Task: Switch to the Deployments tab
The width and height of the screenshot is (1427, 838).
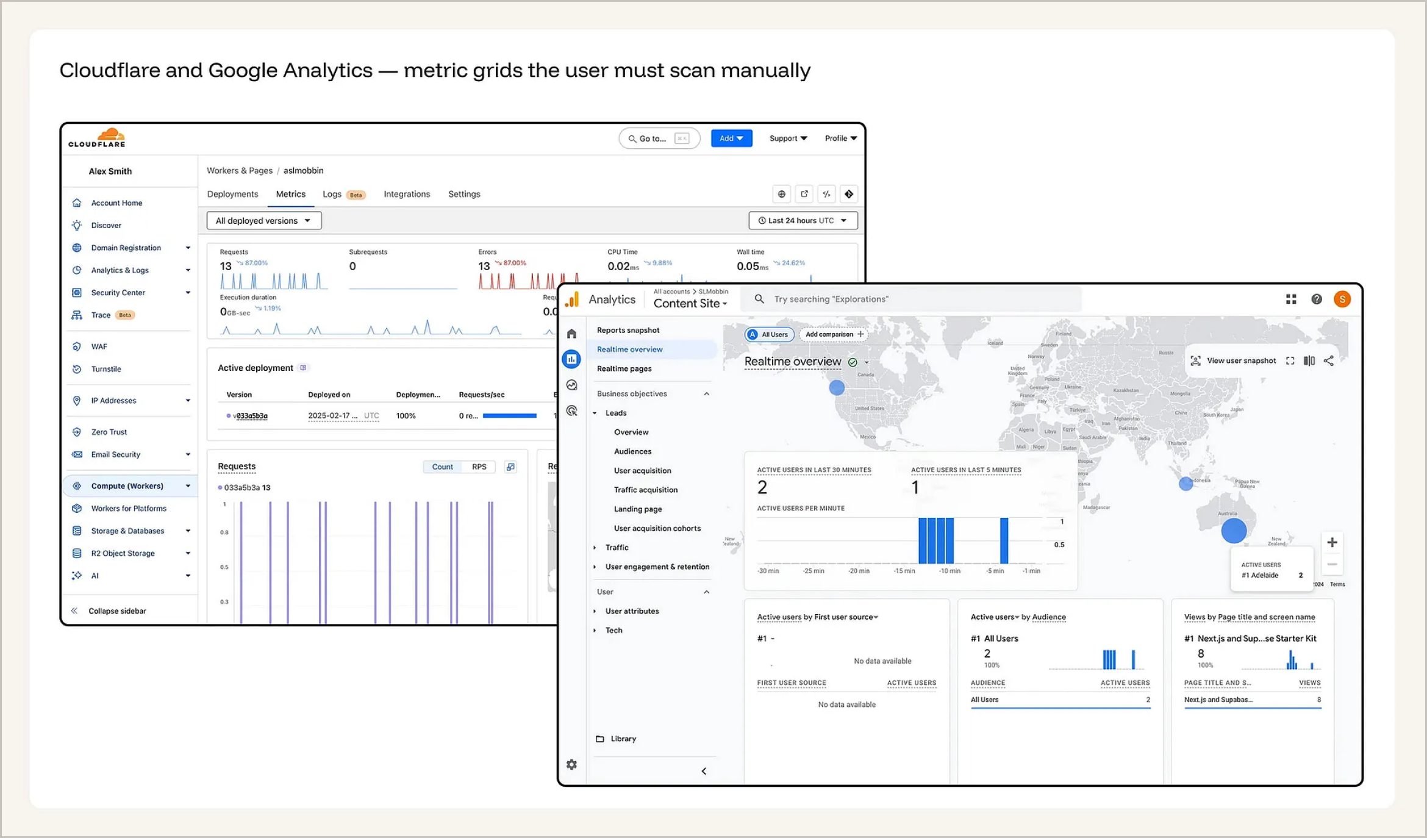Action: click(x=232, y=194)
